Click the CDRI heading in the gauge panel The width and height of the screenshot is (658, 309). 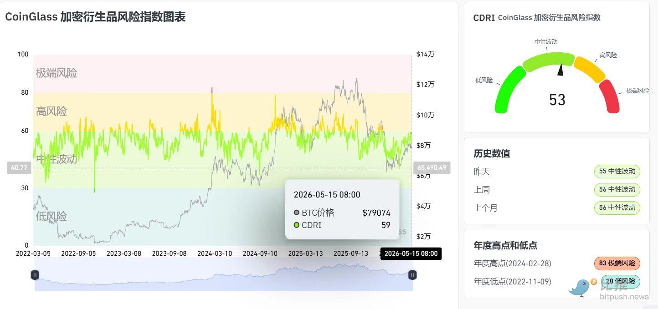click(484, 18)
